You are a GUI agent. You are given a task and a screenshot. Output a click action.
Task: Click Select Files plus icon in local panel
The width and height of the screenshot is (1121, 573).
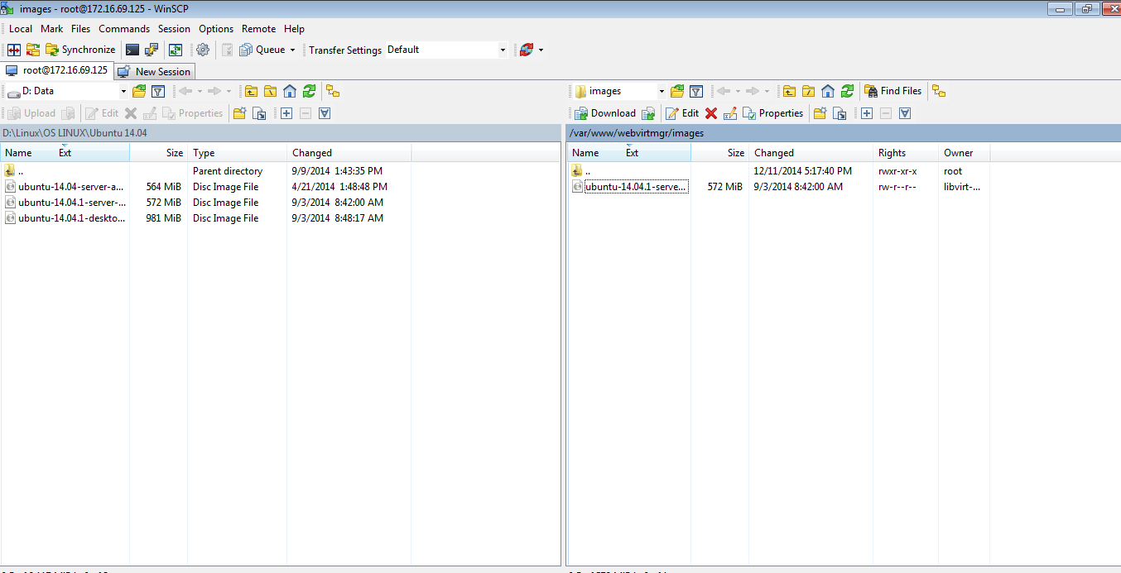pyautogui.click(x=286, y=113)
